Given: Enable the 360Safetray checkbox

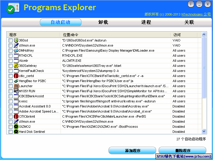Looking at the screenshot, I should click(x=10, y=66).
